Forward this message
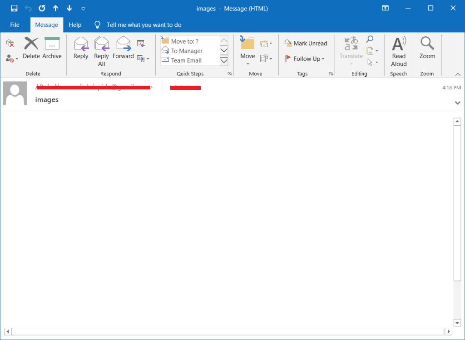 pyautogui.click(x=123, y=48)
